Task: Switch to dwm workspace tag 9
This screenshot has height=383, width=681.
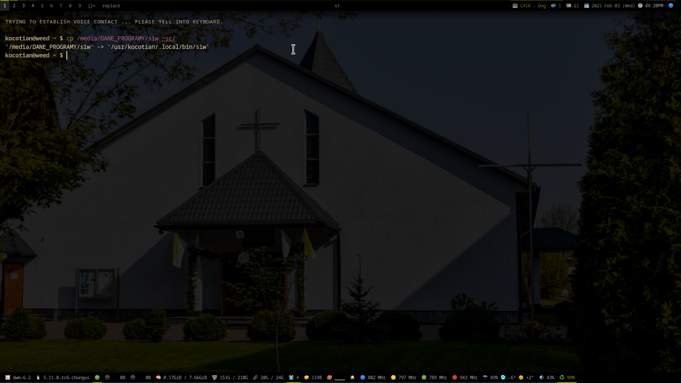Action: (x=80, y=6)
